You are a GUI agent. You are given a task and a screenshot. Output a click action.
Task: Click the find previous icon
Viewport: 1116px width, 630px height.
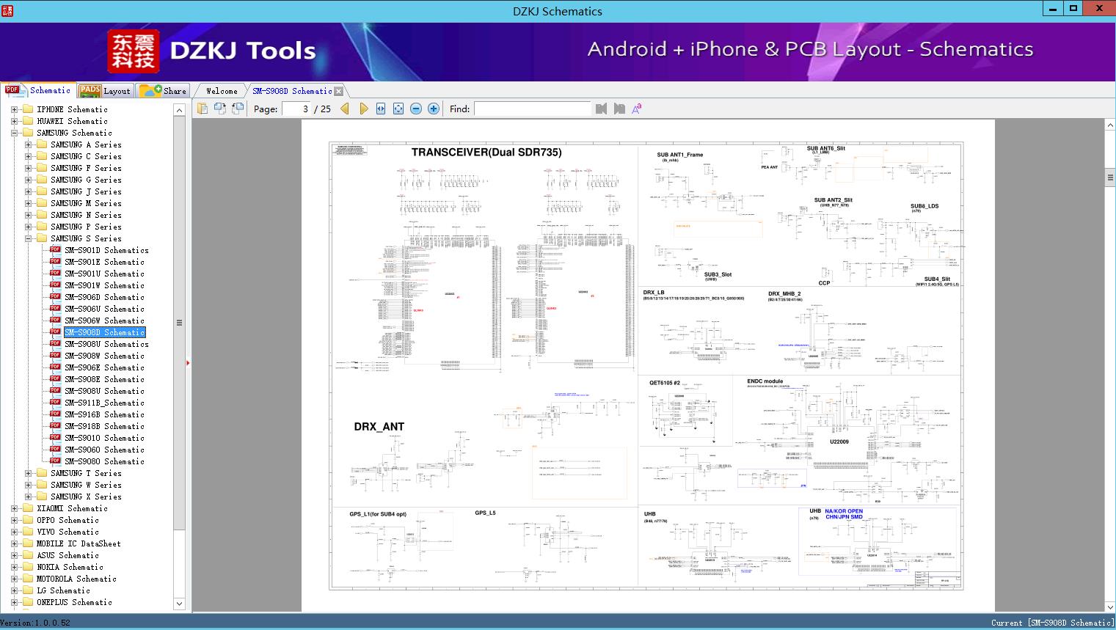point(602,109)
